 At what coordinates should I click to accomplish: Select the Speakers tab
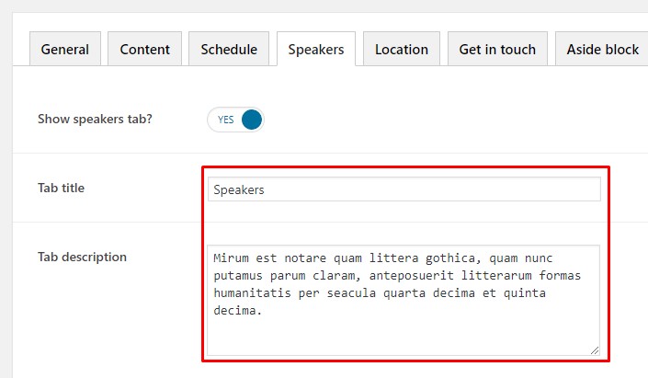(x=315, y=50)
